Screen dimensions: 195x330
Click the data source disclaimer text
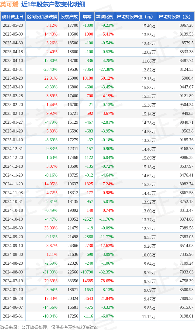point(49,327)
